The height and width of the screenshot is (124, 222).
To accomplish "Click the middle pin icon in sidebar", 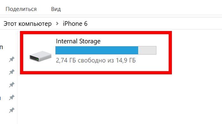I will point(12,84).
